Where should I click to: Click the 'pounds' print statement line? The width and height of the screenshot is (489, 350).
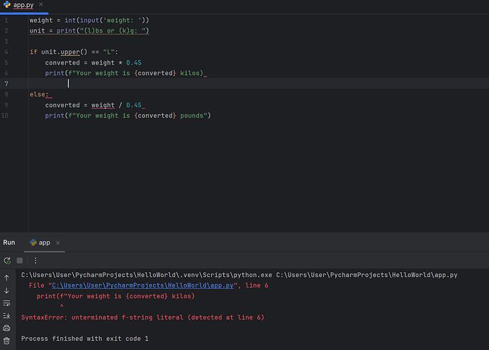tap(128, 115)
